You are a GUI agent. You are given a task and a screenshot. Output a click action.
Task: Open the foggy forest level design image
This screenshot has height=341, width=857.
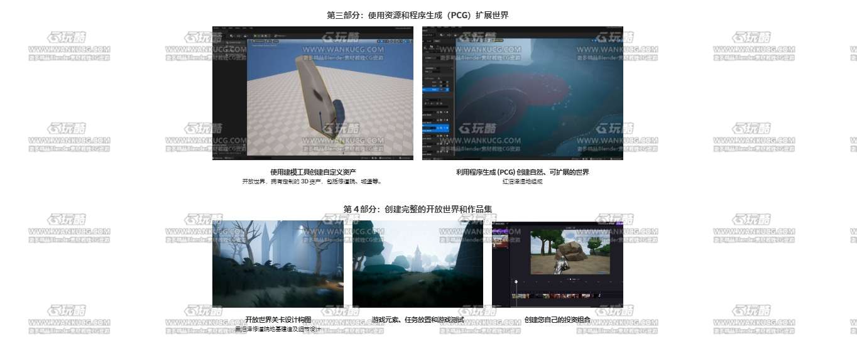278,264
